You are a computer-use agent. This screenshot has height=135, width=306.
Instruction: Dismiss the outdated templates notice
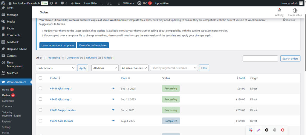coord(289,20)
